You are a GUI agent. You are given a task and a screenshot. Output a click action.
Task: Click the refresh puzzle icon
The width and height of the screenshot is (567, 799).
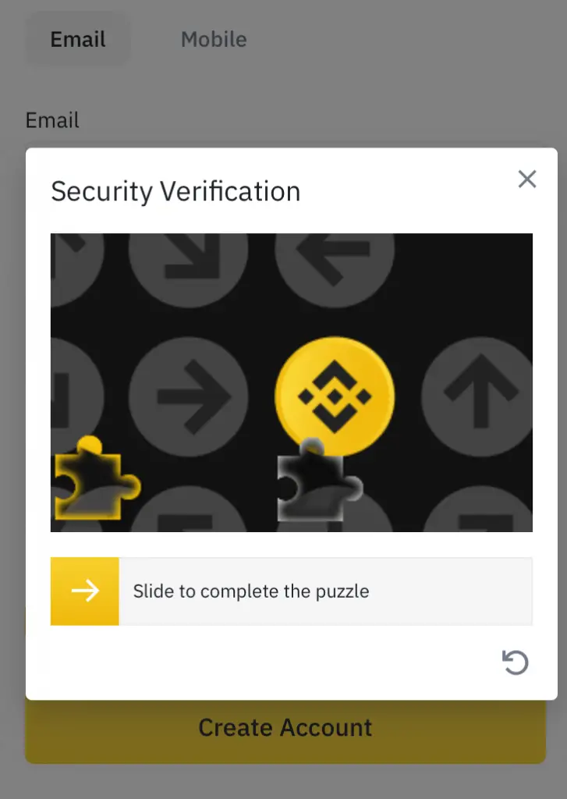pyautogui.click(x=515, y=662)
